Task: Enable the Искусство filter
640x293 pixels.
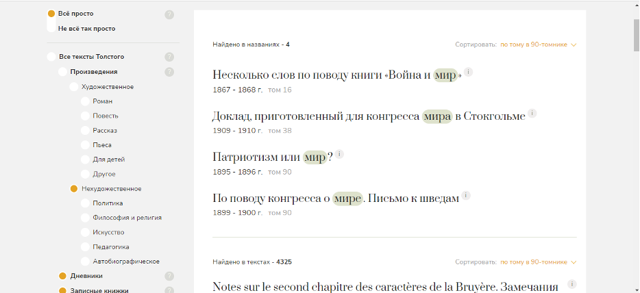Action: [x=85, y=232]
